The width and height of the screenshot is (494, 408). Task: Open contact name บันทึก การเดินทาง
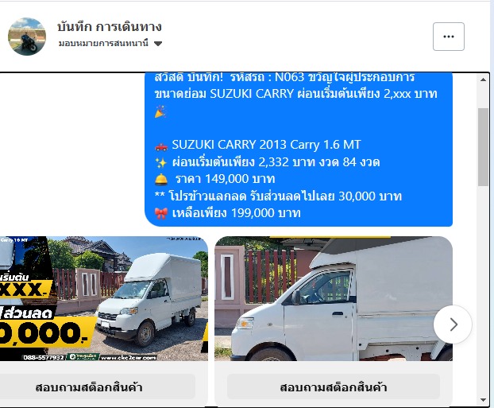pos(110,27)
